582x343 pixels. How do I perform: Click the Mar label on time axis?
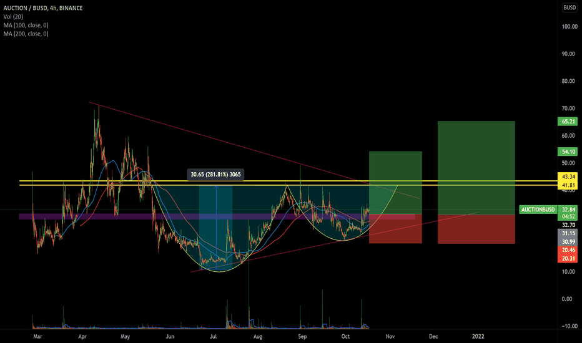[x=37, y=337]
